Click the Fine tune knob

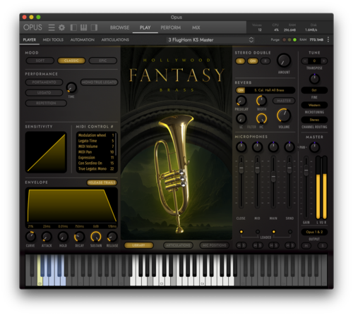(314, 79)
